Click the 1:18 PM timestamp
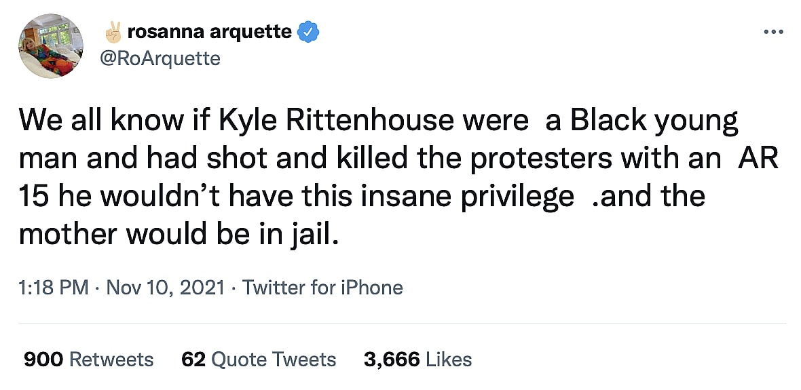The height and width of the screenshot is (390, 801). (54, 288)
